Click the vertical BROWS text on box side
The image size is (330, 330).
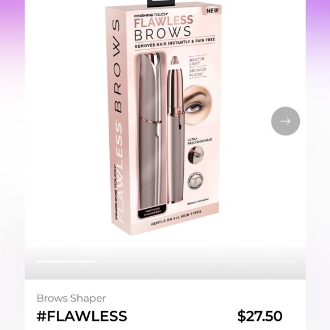point(117,66)
